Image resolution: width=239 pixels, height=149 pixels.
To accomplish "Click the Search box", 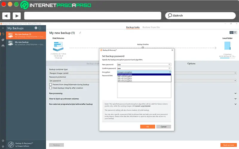I will (x=200, y=15).
